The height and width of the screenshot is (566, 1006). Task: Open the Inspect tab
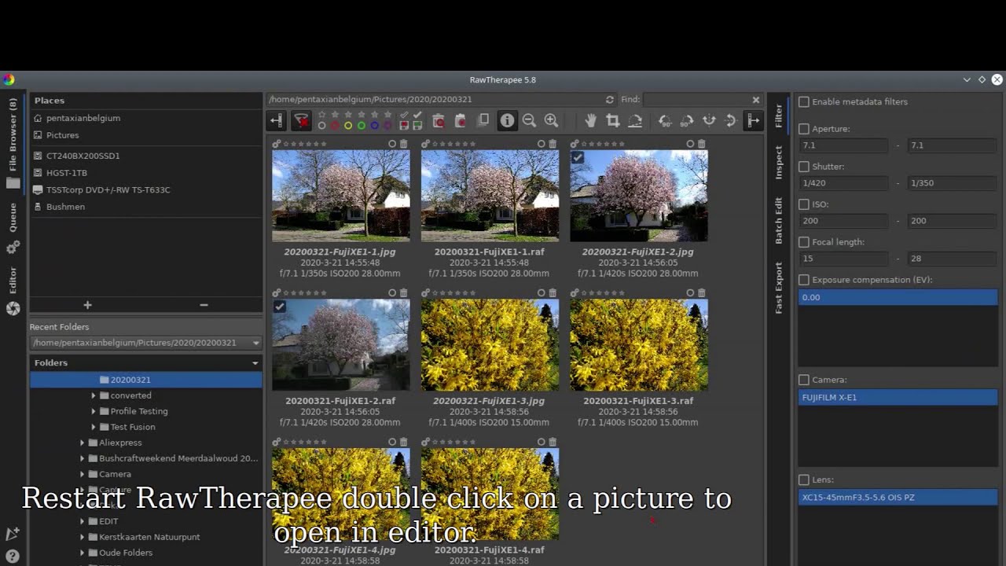click(779, 162)
